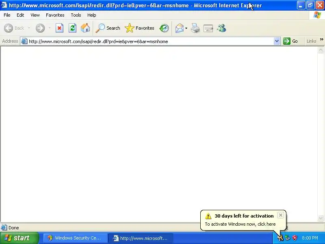Viewport: 325px width, 244px height.
Task: Select the microsoft.com IE taskbar button
Action: tap(141, 238)
